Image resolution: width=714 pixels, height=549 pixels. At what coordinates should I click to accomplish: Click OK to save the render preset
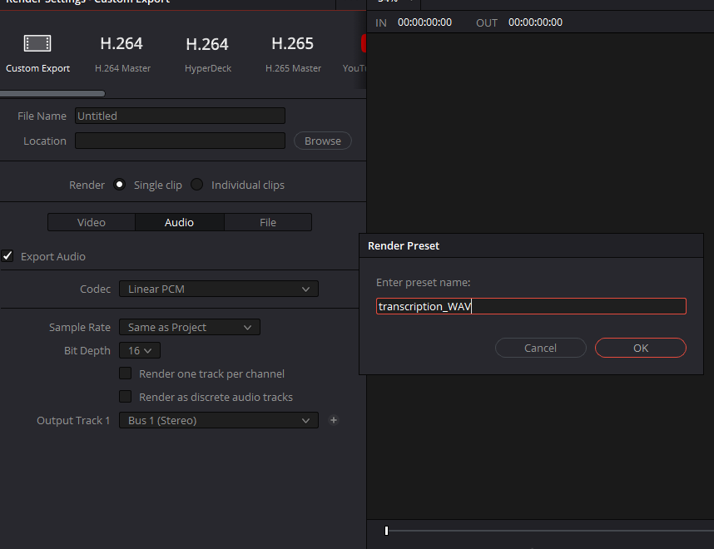640,348
